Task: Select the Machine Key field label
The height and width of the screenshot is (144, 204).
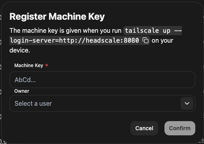Action: tap(29, 65)
